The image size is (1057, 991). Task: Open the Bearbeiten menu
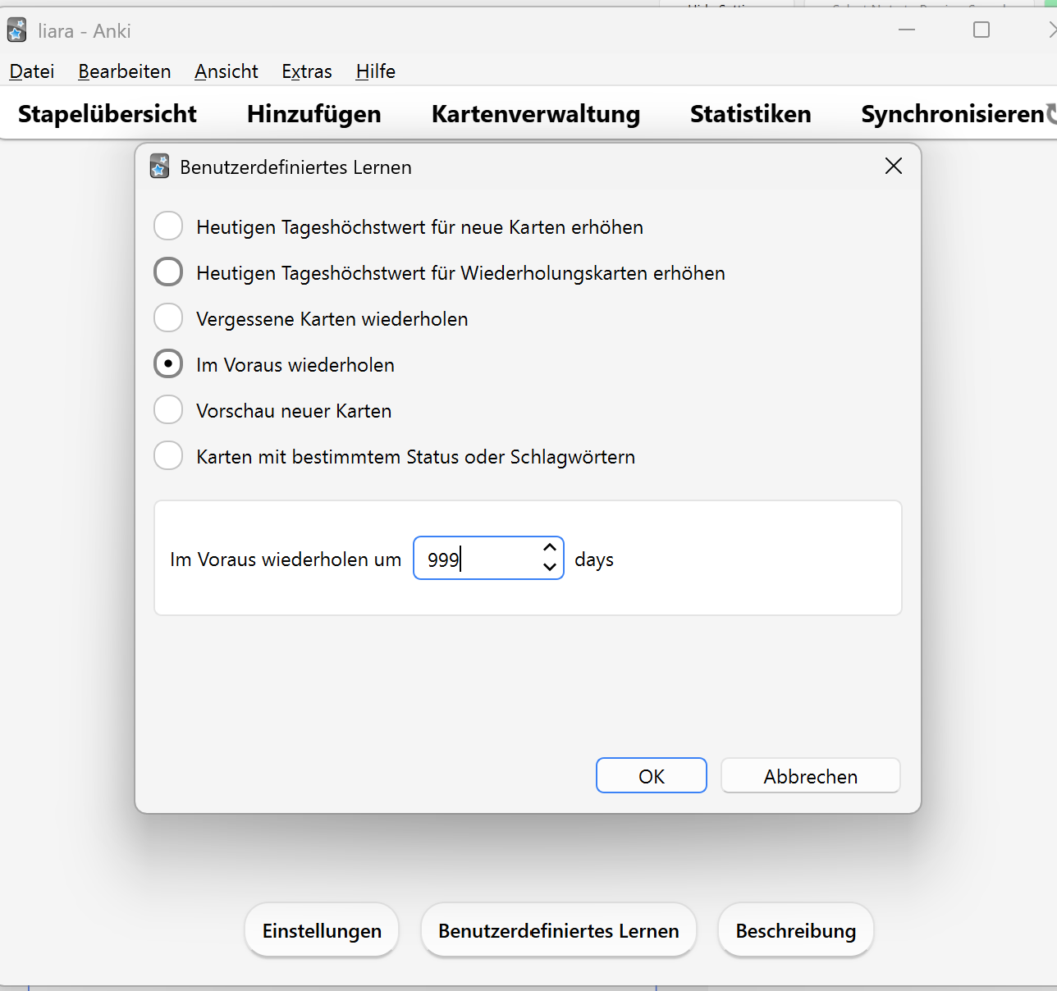coord(125,71)
